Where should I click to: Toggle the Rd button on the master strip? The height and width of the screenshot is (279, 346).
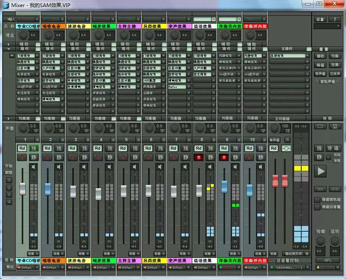tap(274, 148)
